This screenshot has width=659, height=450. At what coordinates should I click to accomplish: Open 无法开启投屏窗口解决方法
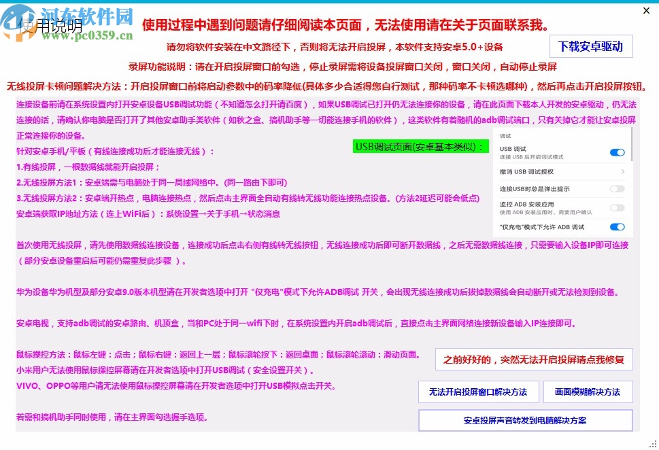click(478, 392)
